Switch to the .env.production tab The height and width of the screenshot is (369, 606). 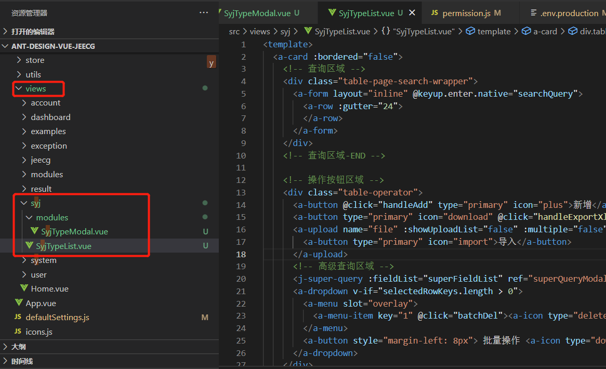[569, 13]
